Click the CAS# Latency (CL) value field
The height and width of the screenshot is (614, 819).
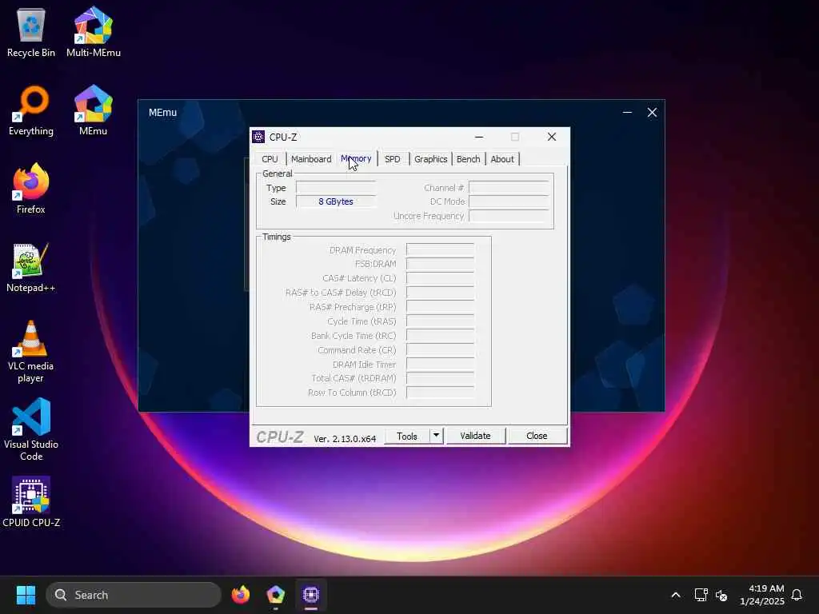click(440, 278)
